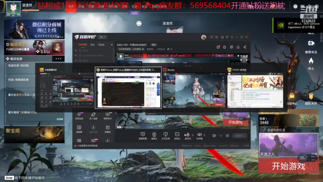Click the streamer avatar in streaming tool
Screen dimensions: 323x182
click(203, 37)
